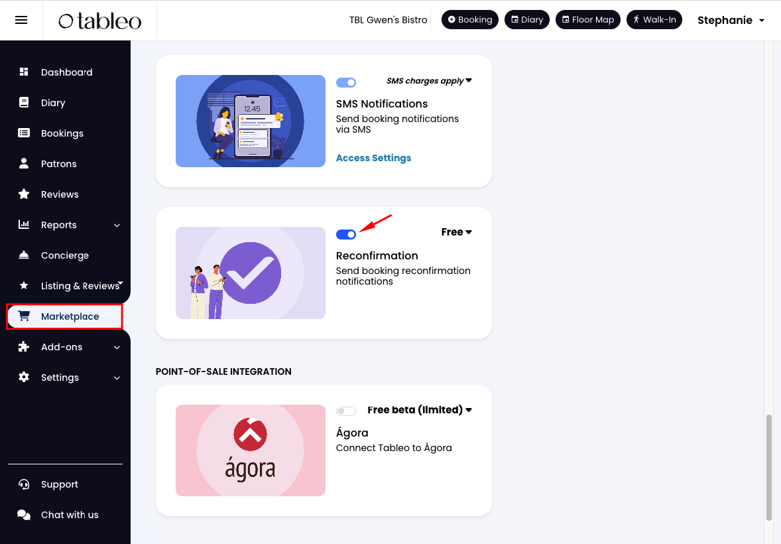
Task: Expand the Reports submenu chevron
Action: click(x=117, y=226)
